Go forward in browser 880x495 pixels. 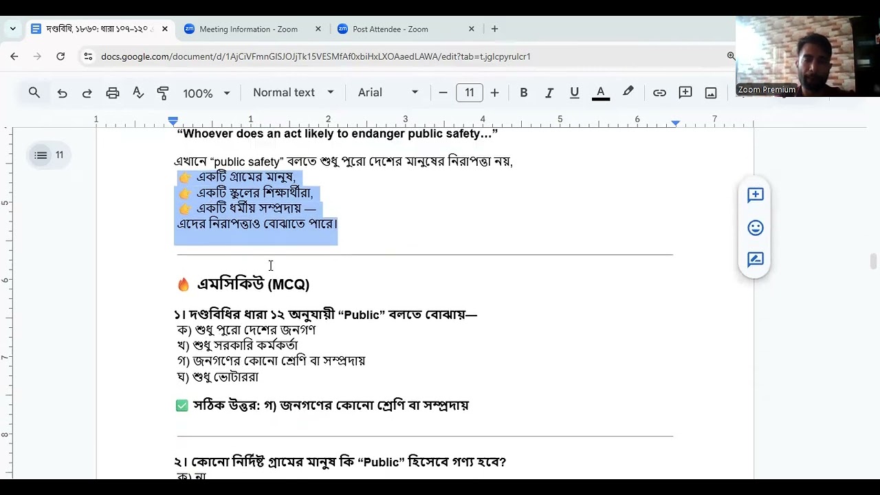point(37,56)
